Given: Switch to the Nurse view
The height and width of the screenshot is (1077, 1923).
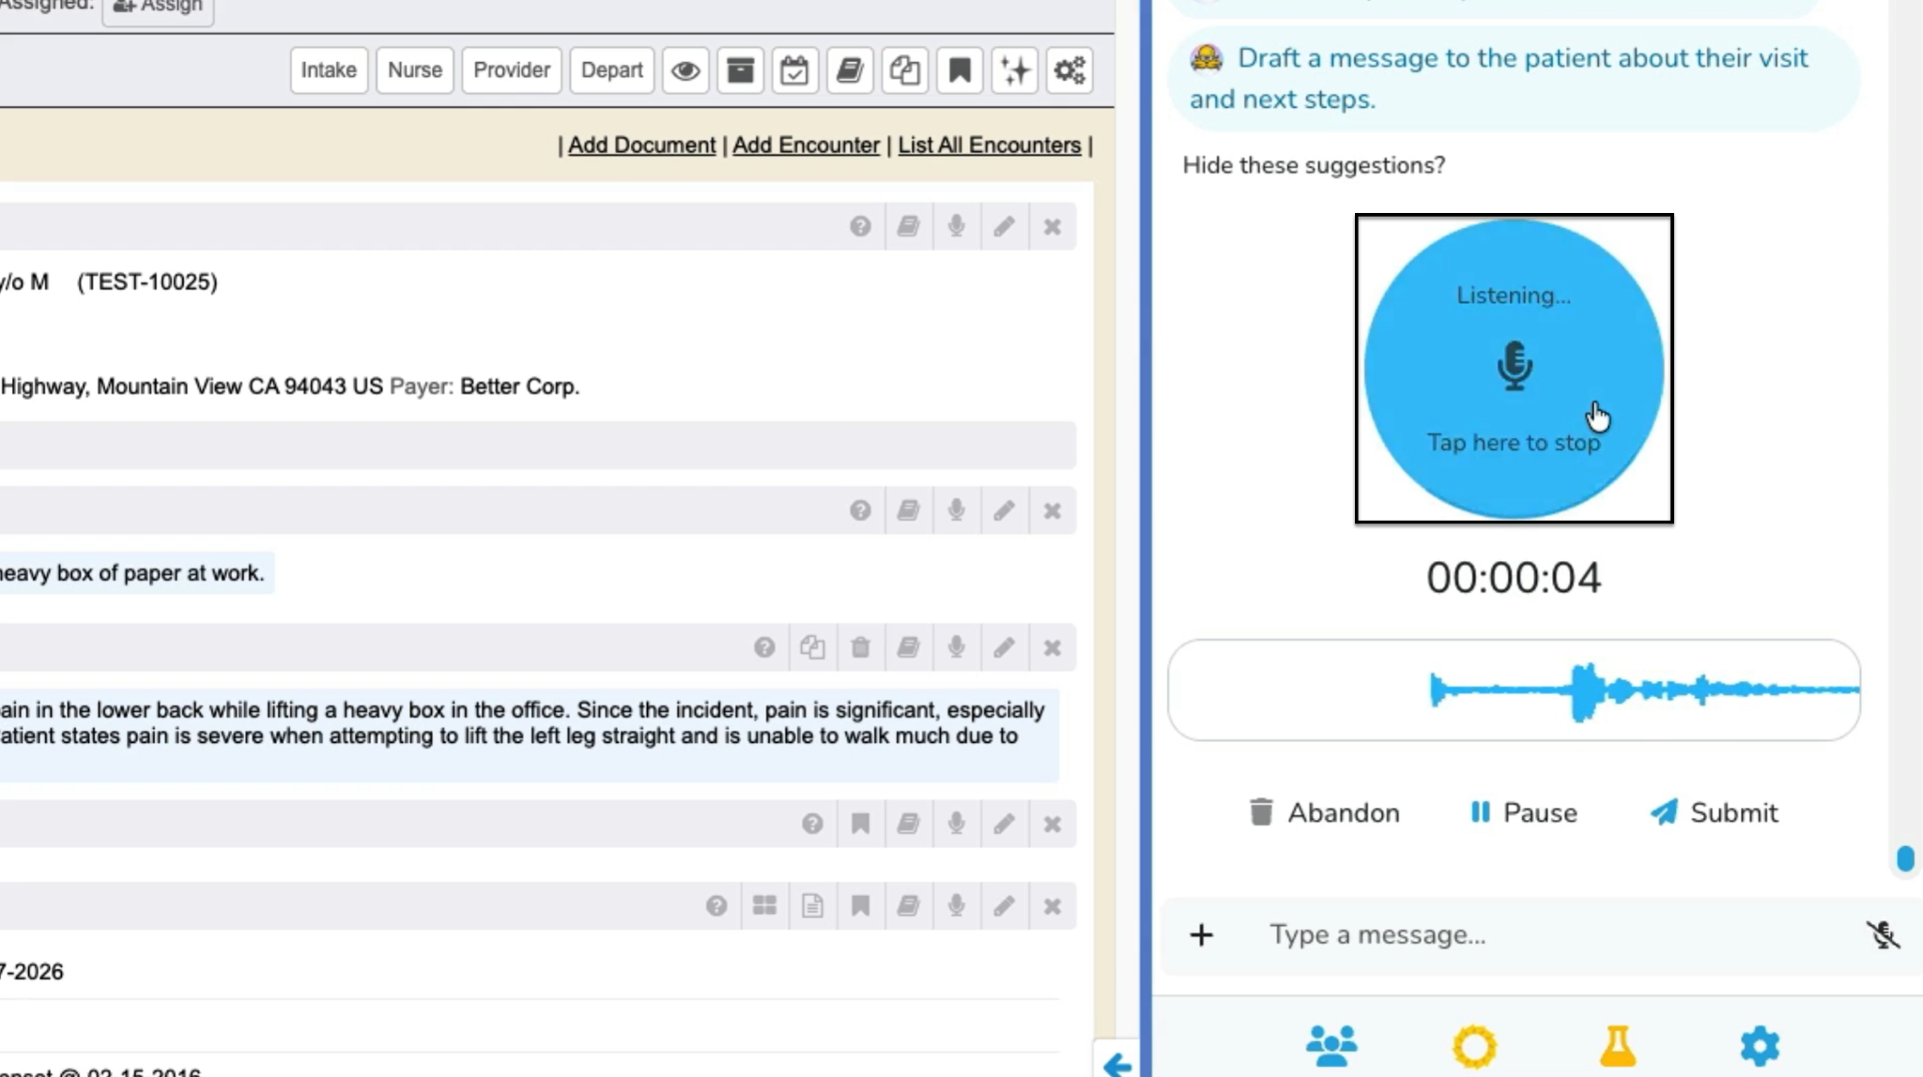Looking at the screenshot, I should click(415, 70).
